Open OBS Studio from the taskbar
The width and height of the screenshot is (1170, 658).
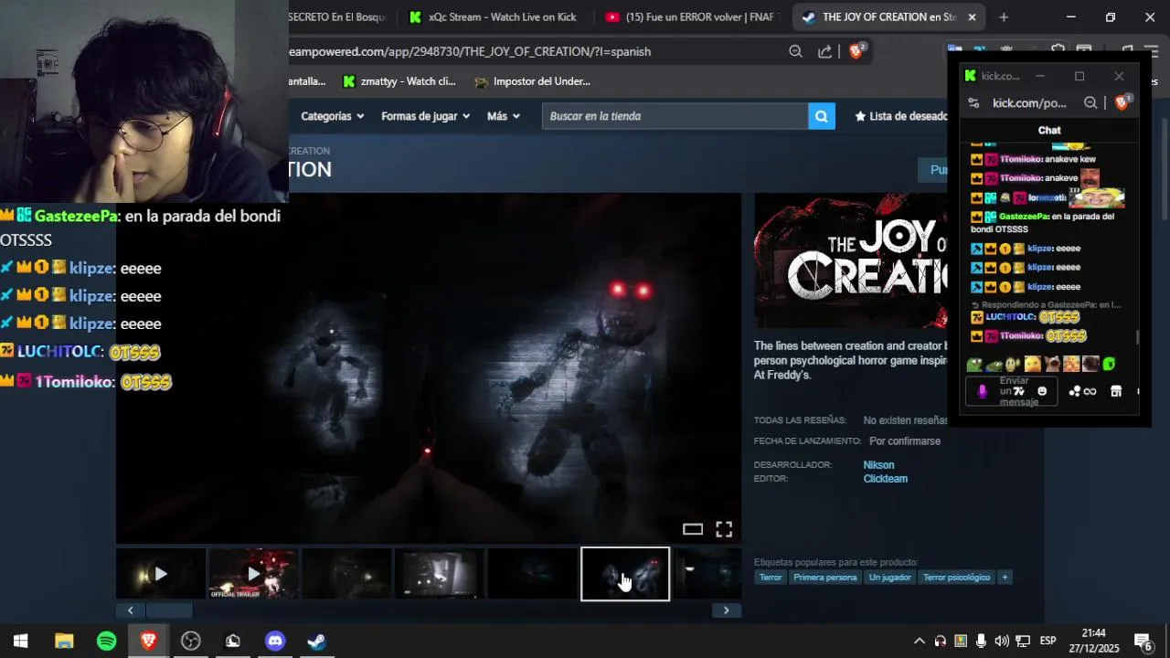pos(190,641)
